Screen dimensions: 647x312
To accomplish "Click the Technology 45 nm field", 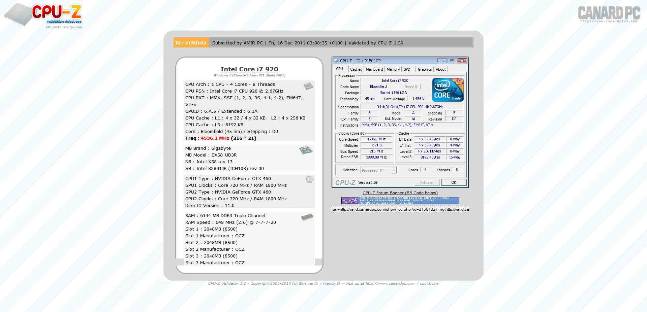I will click(370, 99).
